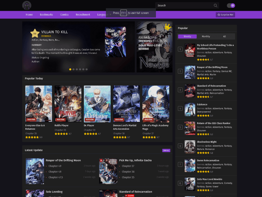The height and width of the screenshot is (197, 262).
Task: Switch the Popular ranking to Monthly
Action: [x=206, y=36]
